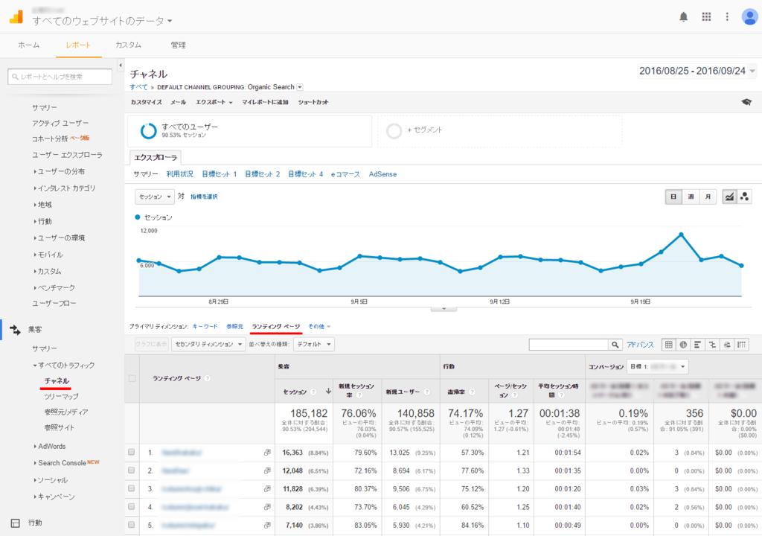762x536 pixels.
Task: Switch chart granularity to 月
Action: click(x=708, y=197)
